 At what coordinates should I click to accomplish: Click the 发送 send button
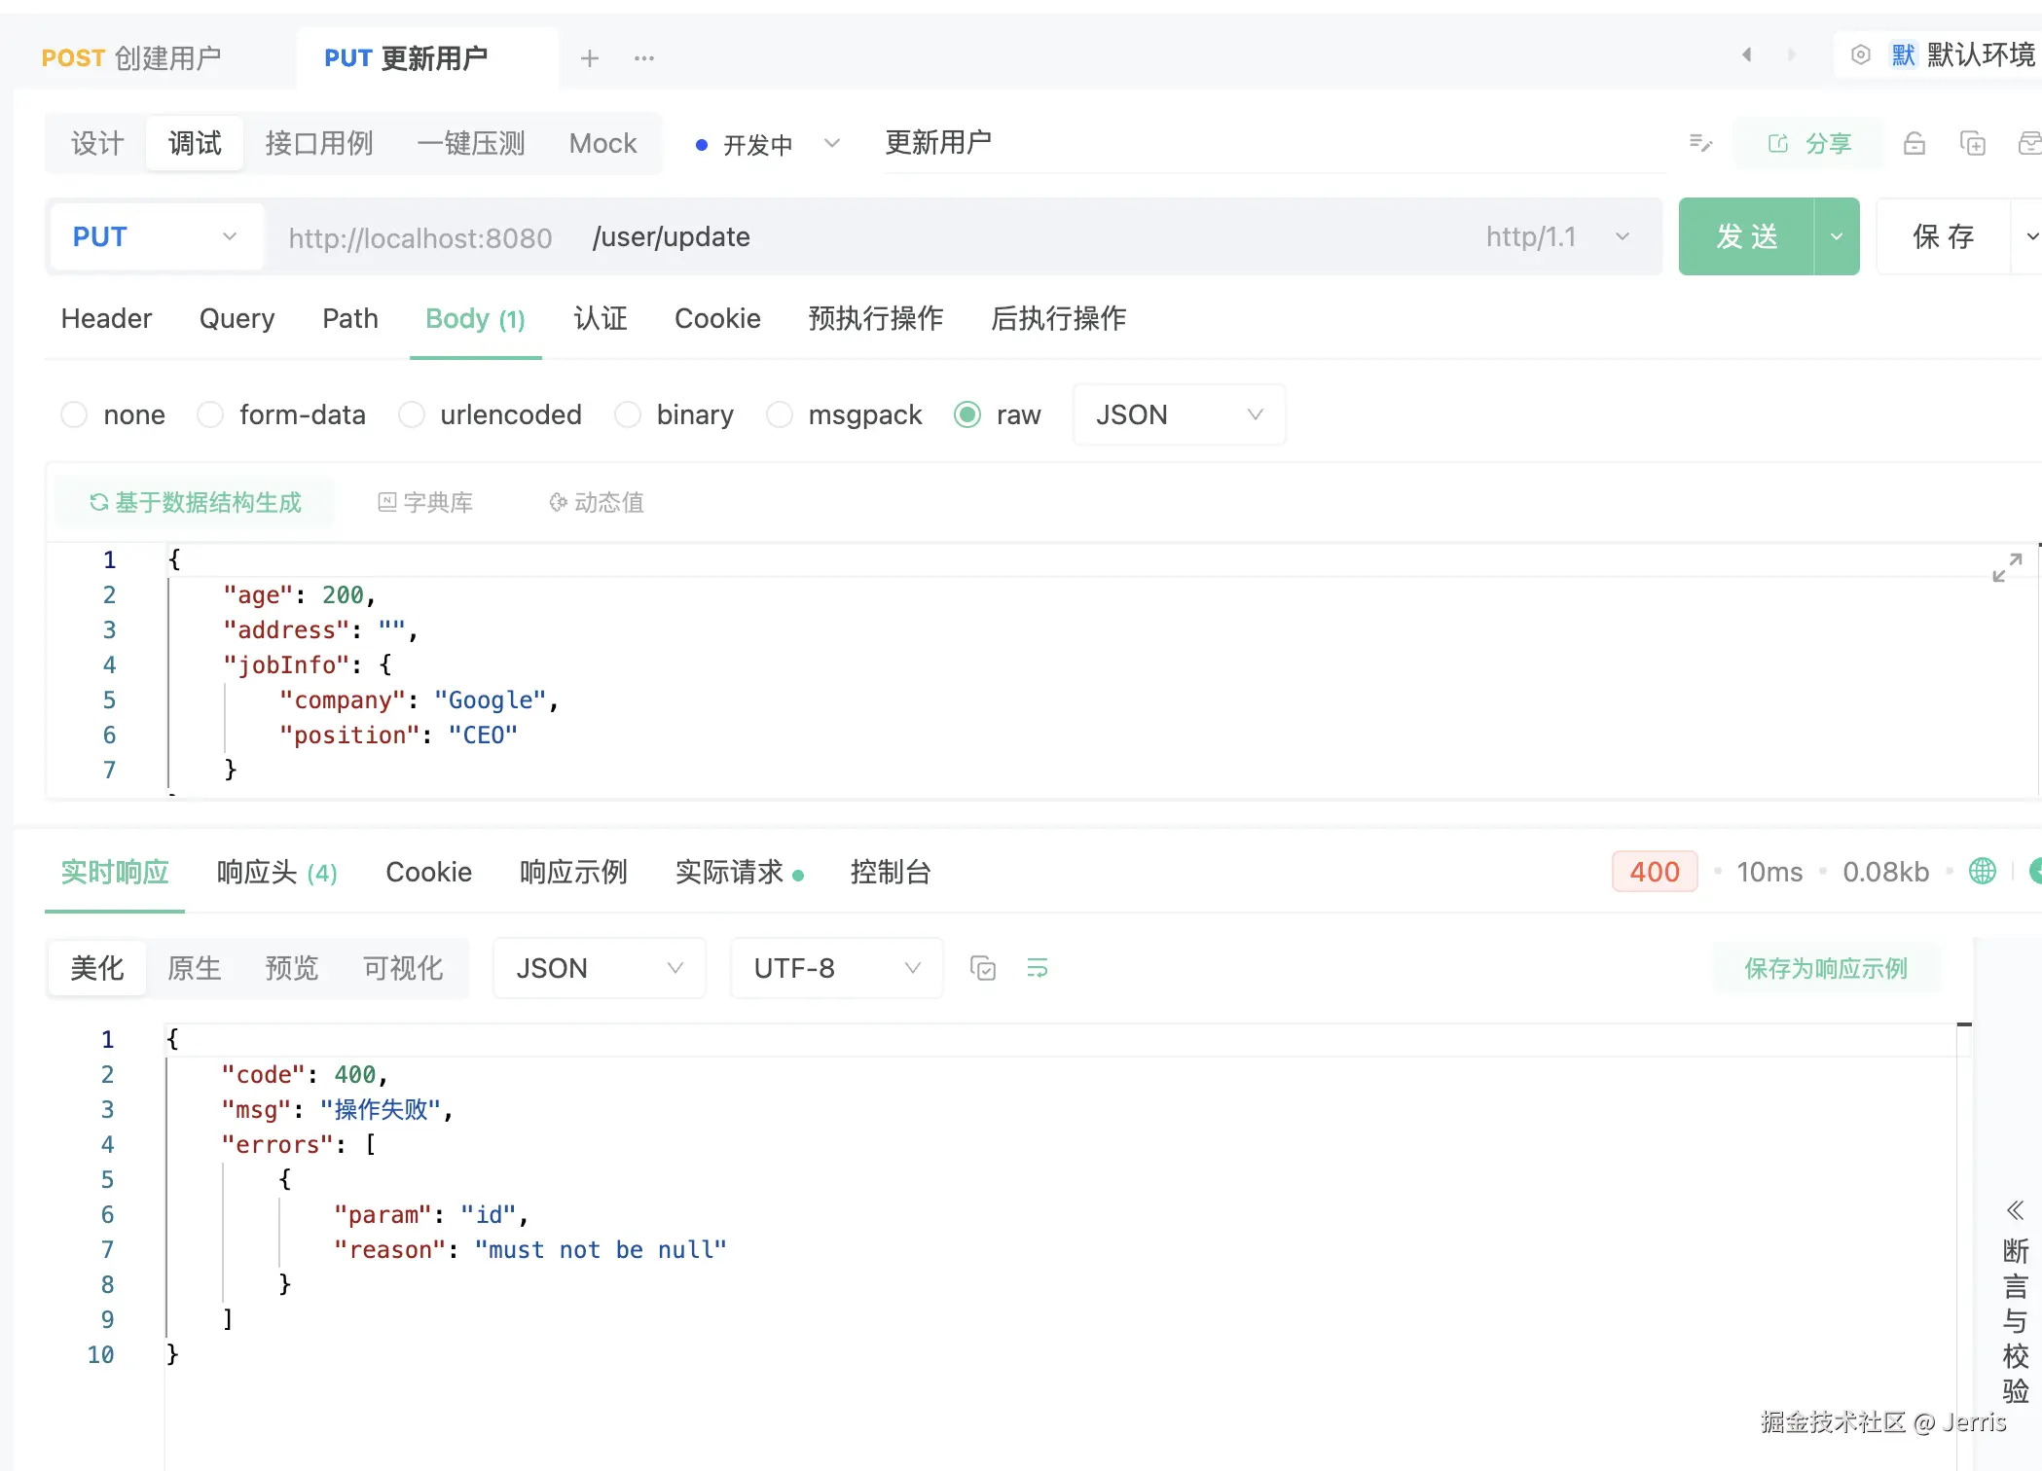(1746, 236)
